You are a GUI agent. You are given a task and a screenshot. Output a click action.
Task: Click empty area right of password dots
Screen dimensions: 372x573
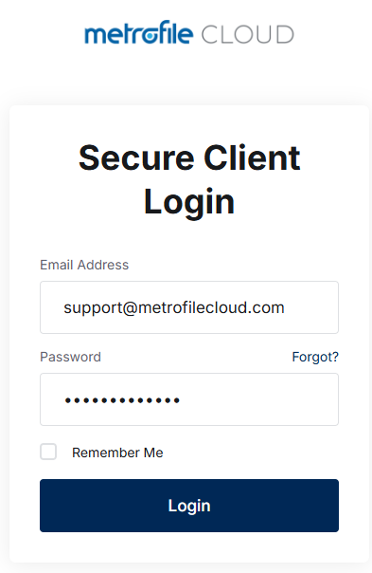pyautogui.click(x=259, y=399)
